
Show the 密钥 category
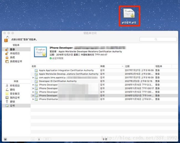pos(16,102)
